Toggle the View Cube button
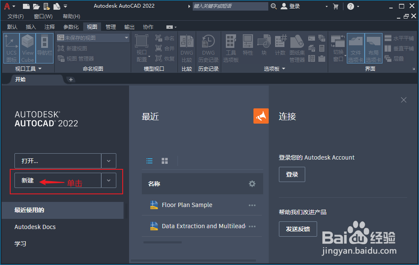Viewport: 419px width, 265px height. click(x=28, y=48)
